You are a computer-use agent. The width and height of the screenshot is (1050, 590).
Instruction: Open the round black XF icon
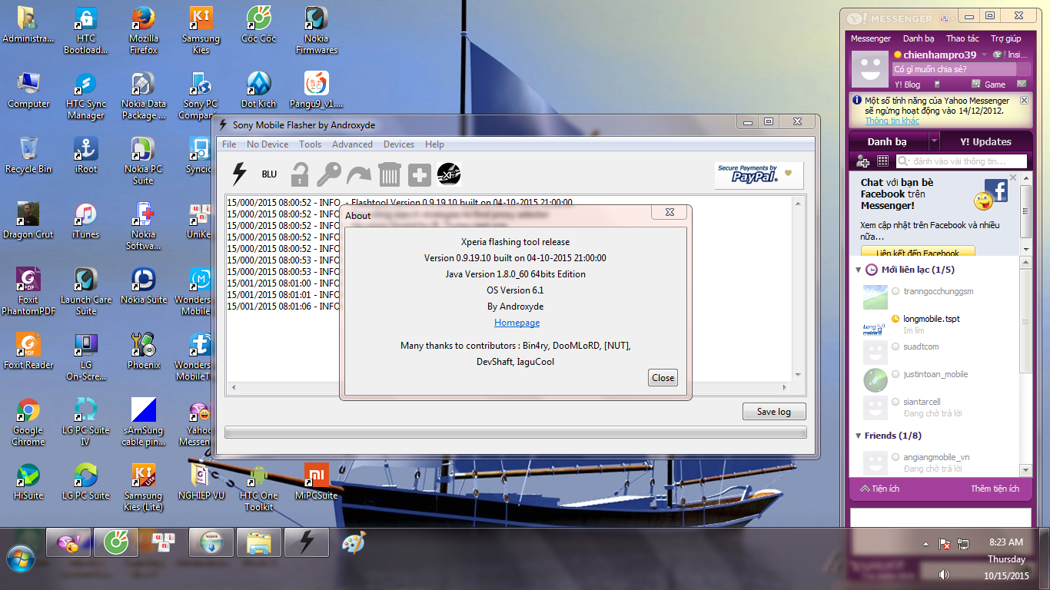pyautogui.click(x=449, y=174)
